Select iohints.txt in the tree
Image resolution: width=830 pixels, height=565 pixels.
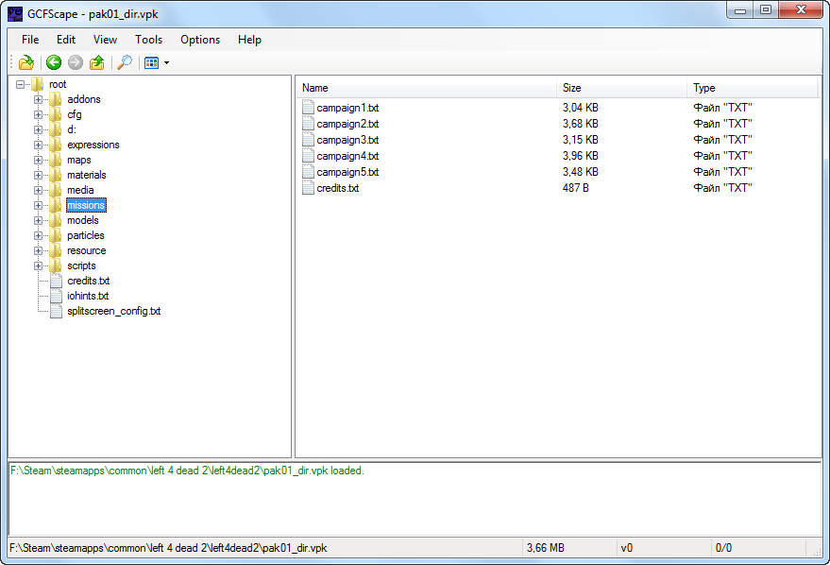(x=88, y=296)
